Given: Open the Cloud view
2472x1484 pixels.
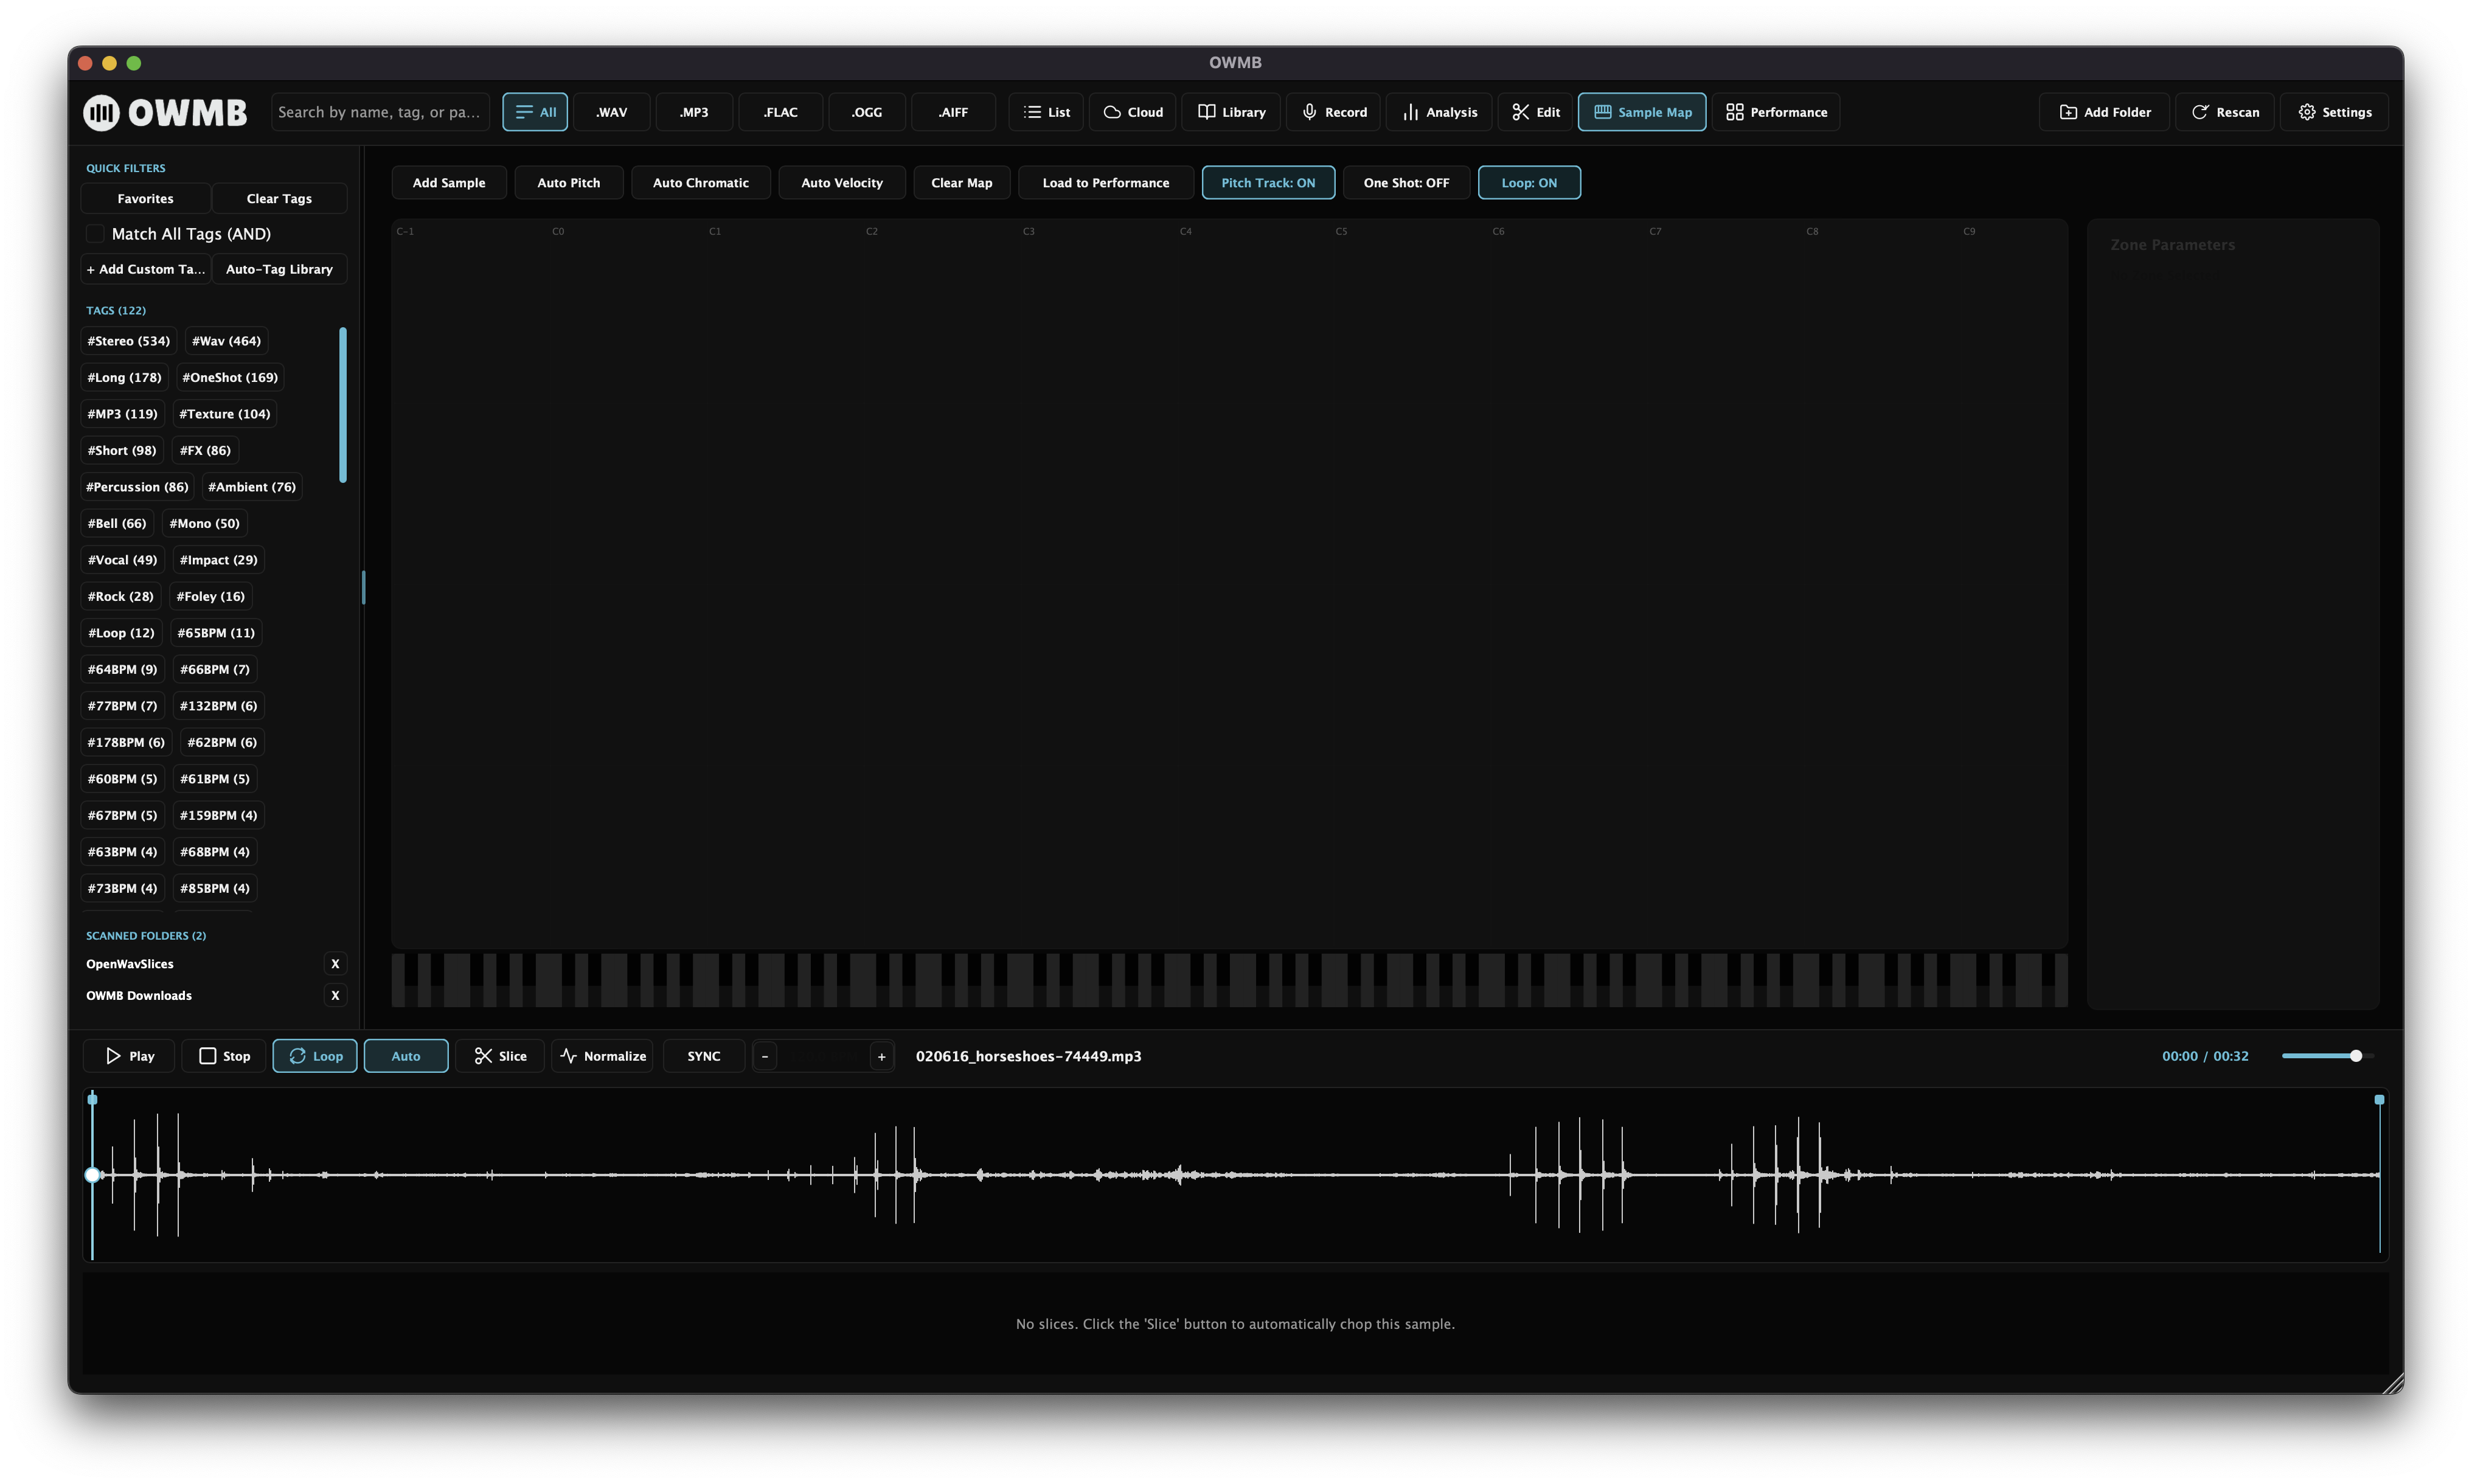Looking at the screenshot, I should tap(1133, 112).
